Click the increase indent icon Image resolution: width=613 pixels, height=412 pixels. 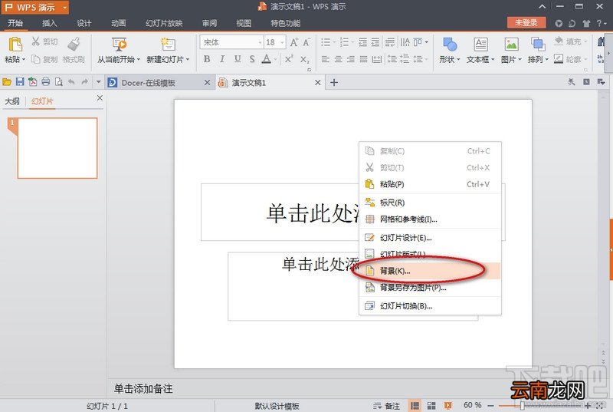coord(375,42)
